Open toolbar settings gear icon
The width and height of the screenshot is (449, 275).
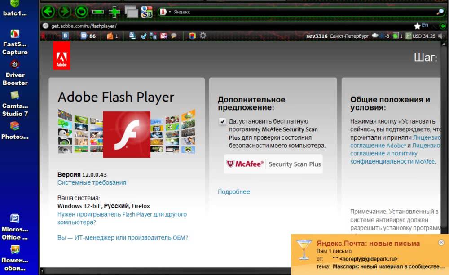coord(203,35)
